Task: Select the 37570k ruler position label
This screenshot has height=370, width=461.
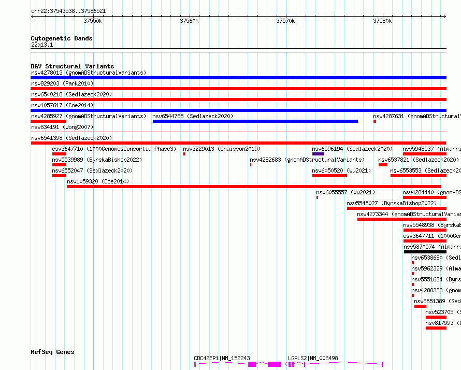Action: tap(285, 21)
